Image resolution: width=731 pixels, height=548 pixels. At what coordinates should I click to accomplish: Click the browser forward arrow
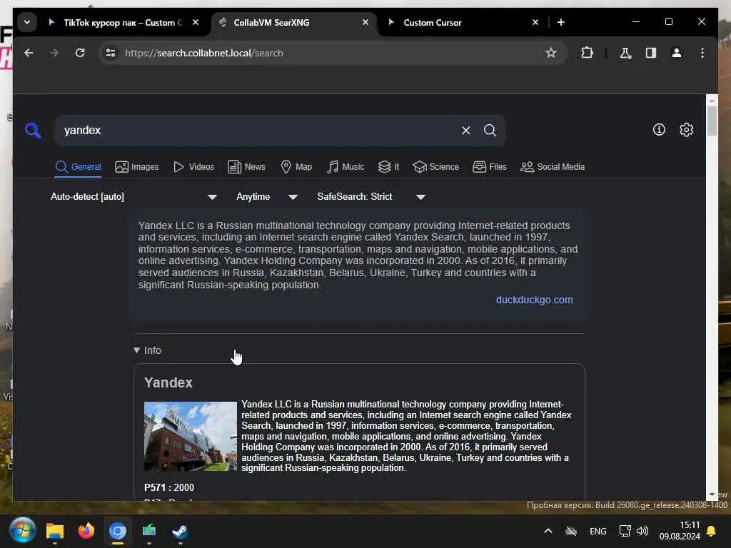pyautogui.click(x=54, y=53)
